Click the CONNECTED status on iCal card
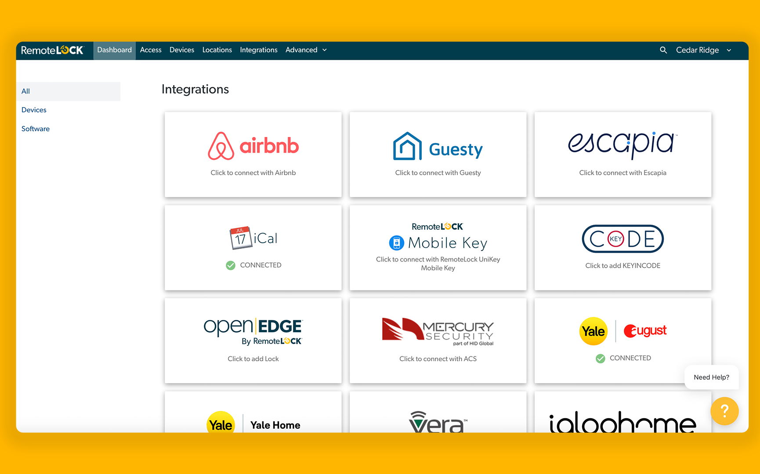Viewport: 760px width, 474px height. coord(261,265)
